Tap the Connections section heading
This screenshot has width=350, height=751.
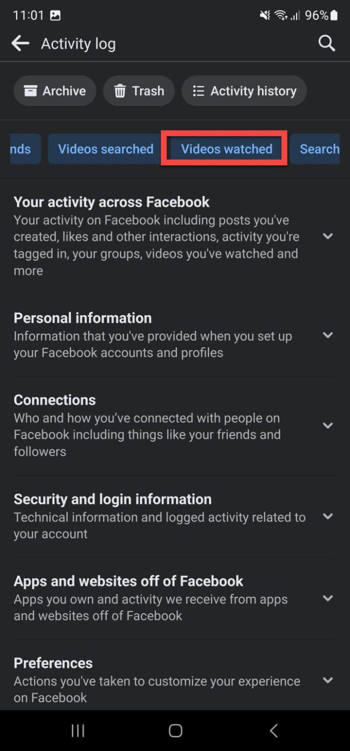[x=55, y=400]
